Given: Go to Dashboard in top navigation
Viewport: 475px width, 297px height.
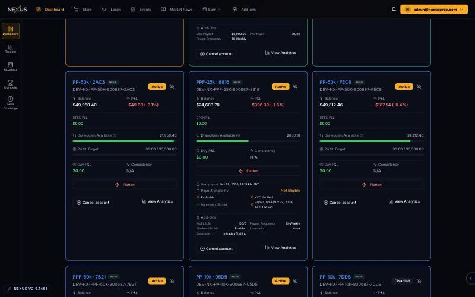Looking at the screenshot, I should 50,10.
